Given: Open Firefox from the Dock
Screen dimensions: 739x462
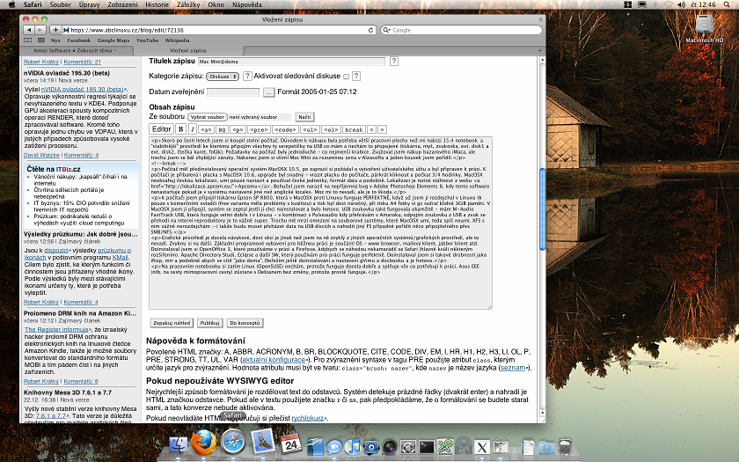Looking at the screenshot, I should (x=203, y=440).
